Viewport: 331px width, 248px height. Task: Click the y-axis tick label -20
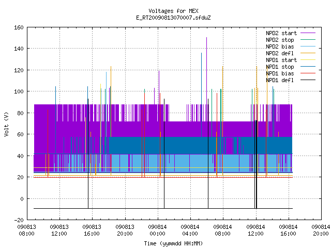[19, 220]
